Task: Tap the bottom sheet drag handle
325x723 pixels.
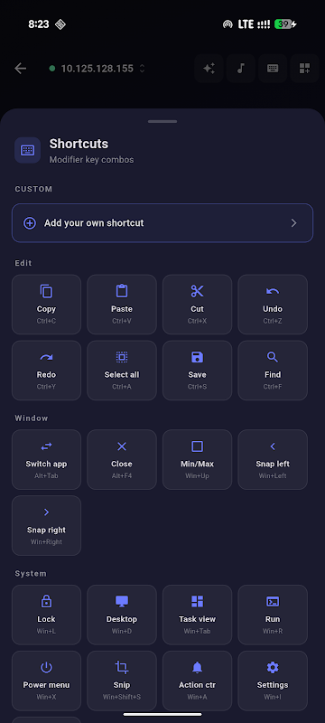Action: (x=162, y=122)
